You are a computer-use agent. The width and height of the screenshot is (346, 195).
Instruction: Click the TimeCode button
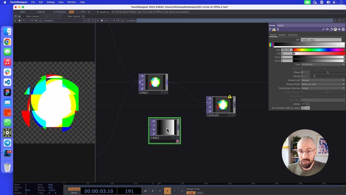tap(74, 189)
